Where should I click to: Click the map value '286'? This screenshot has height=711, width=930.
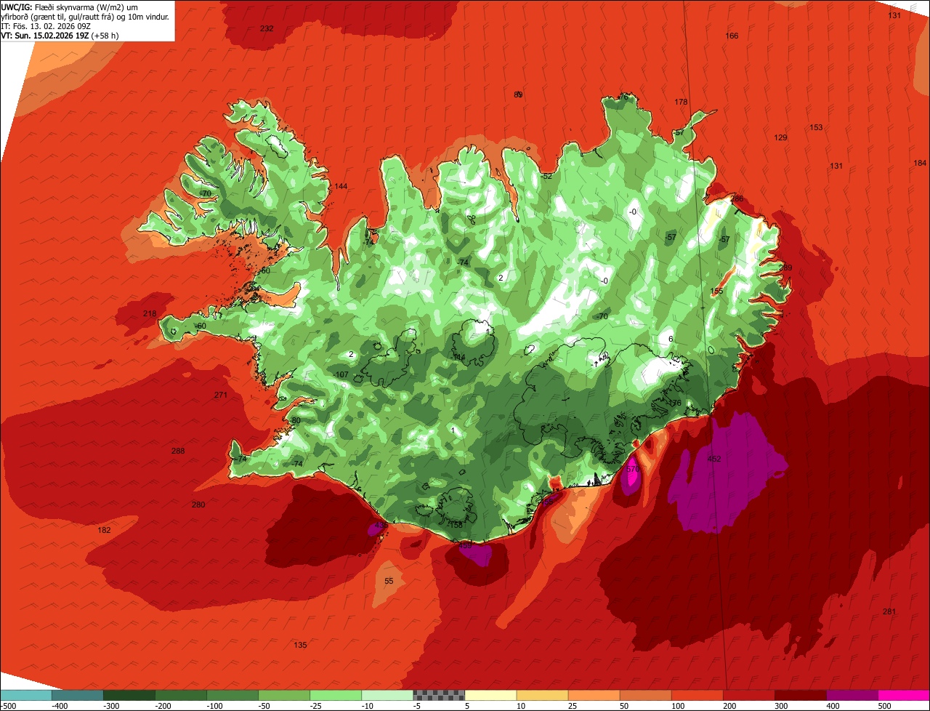pos(737,198)
